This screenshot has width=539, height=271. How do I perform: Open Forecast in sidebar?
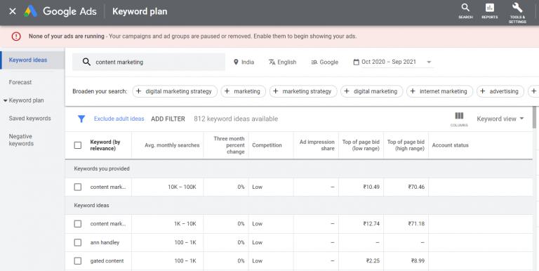coord(20,82)
